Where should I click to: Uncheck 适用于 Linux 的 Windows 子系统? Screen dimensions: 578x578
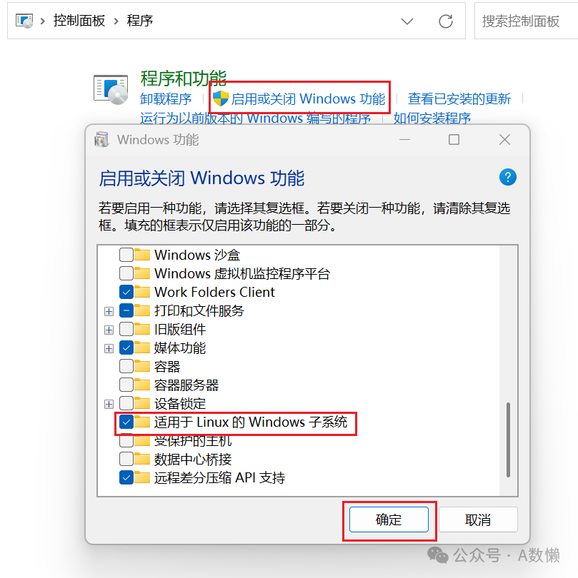tap(126, 422)
